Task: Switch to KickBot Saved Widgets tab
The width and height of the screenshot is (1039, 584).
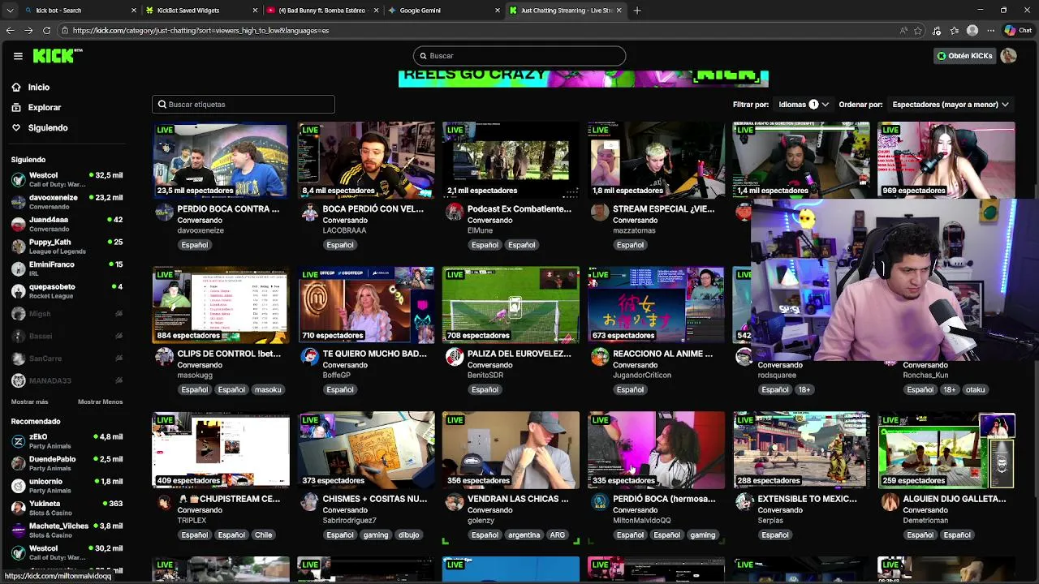Action: 200,11
